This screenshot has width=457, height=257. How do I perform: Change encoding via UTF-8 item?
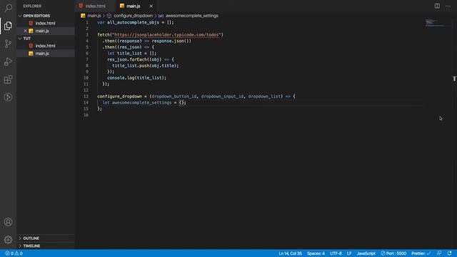click(336, 253)
